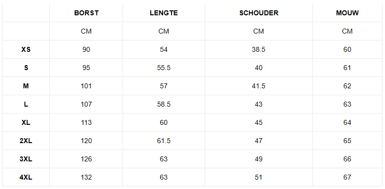385x189 pixels.
Task: Click the 4XL borst value 132
Action: (86, 177)
